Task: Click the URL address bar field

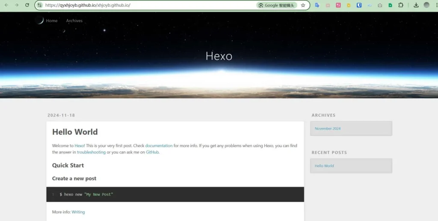Action: [x=150, y=5]
